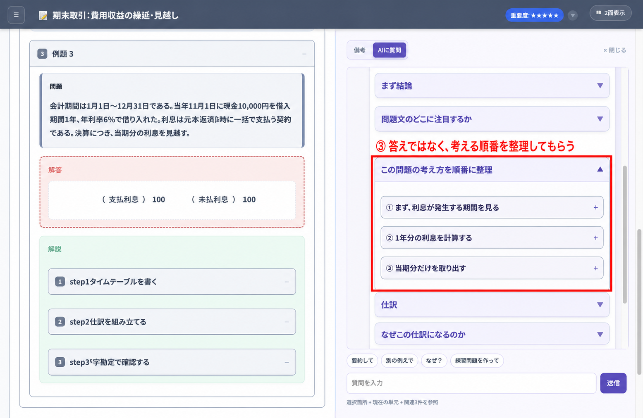Click the notepad icon beside the title
This screenshot has width=643, height=418.
point(43,16)
